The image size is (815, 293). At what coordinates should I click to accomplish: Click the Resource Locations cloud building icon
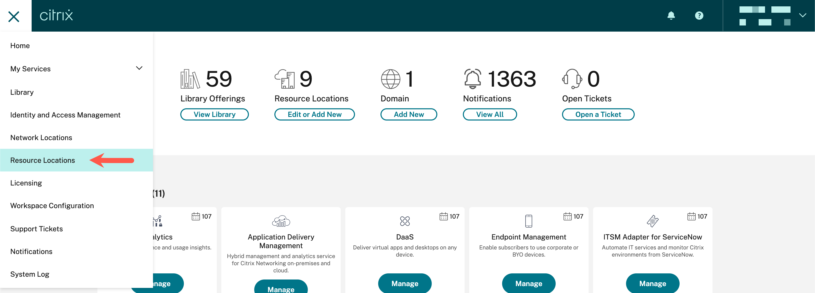284,79
